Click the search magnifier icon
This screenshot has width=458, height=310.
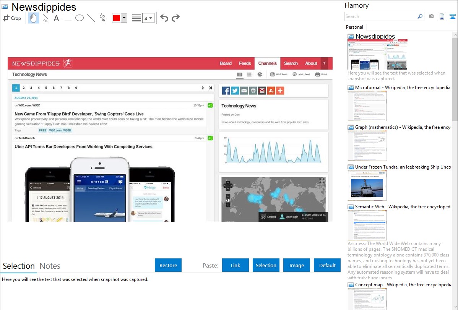420,16
